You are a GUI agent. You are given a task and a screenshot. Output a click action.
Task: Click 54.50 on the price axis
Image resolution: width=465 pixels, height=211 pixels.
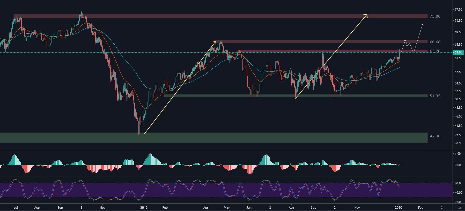point(458,83)
